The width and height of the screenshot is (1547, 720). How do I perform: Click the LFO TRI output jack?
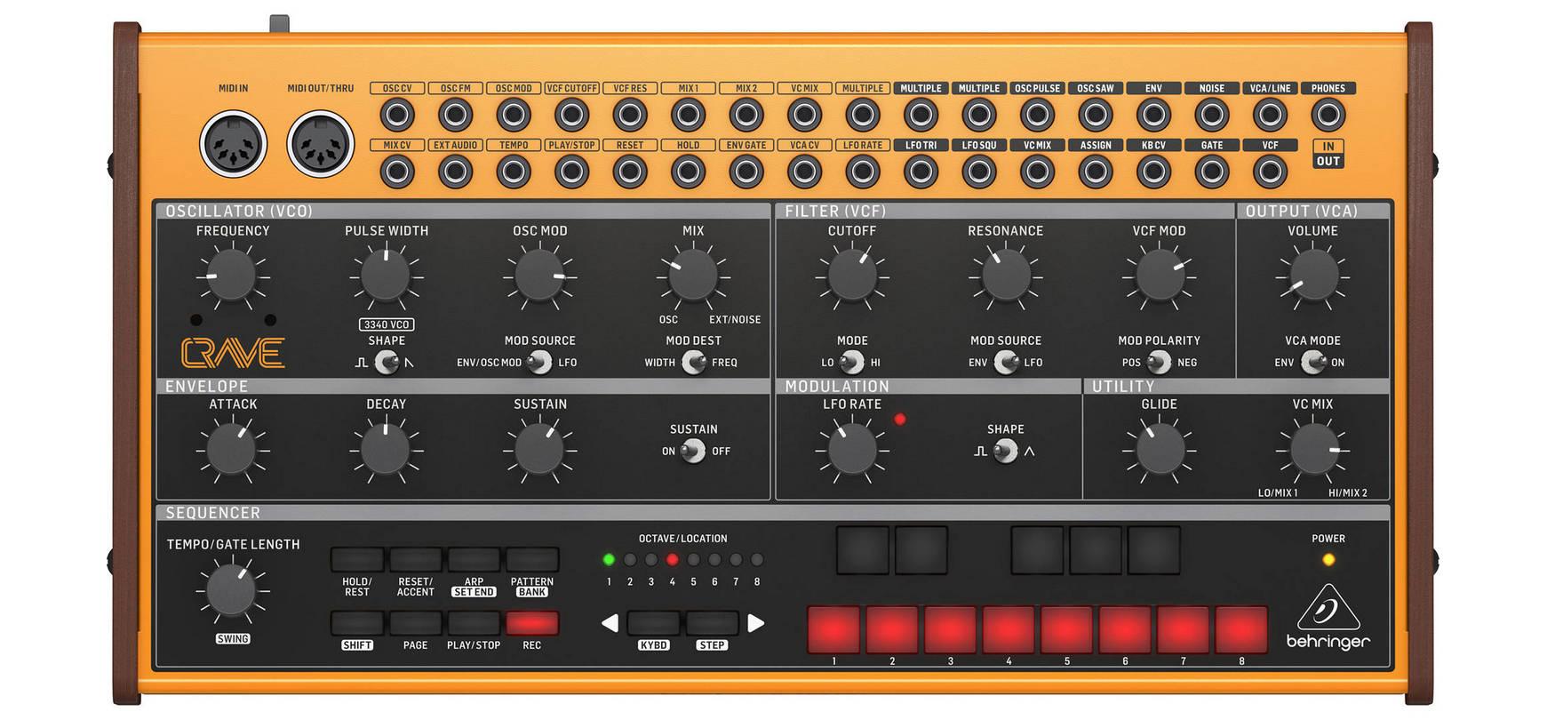tap(921, 172)
